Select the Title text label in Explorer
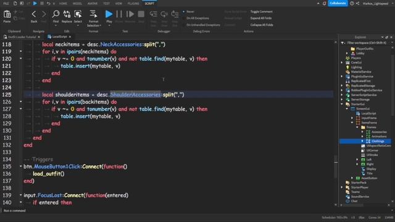Image resolution: width=395 pixels, height=222 pixels. pyautogui.click(x=369, y=173)
